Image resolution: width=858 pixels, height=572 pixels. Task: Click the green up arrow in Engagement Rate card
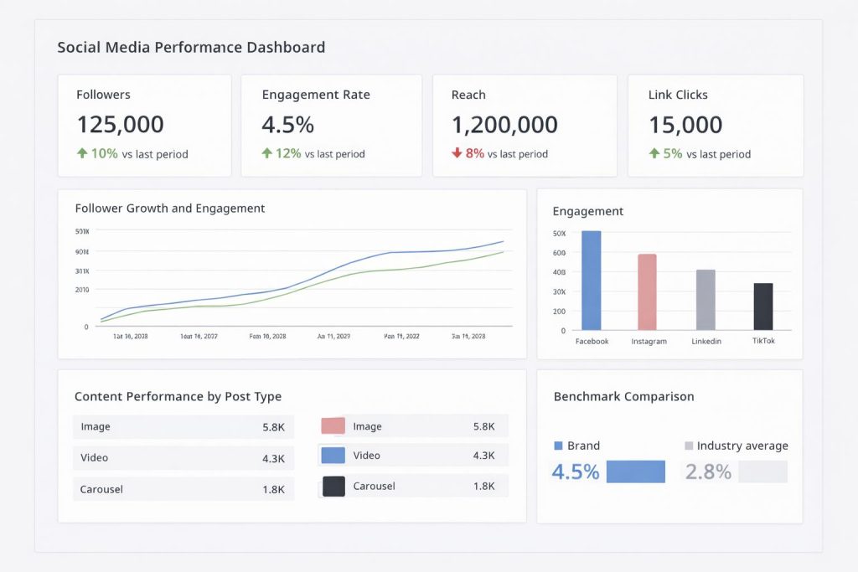tap(266, 153)
